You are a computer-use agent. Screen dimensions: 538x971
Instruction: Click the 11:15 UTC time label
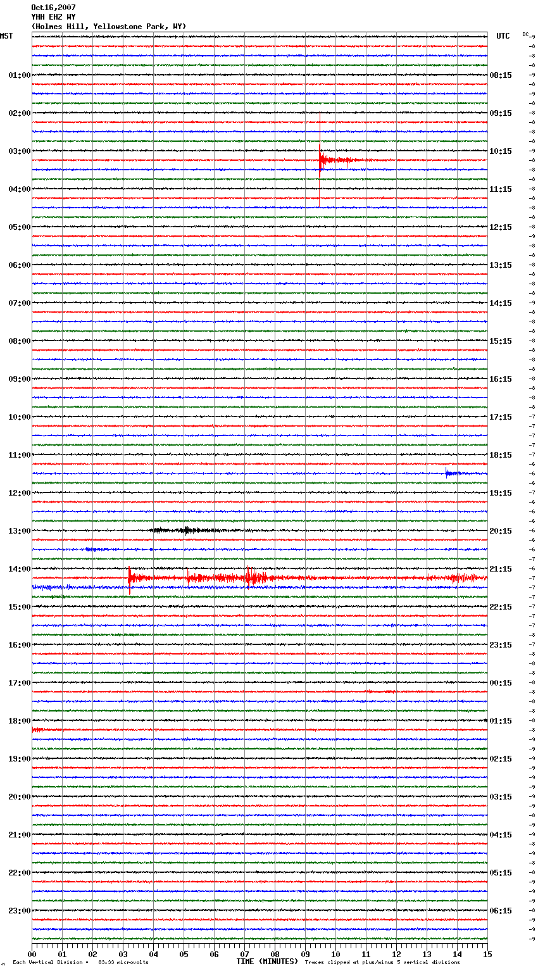(x=501, y=189)
